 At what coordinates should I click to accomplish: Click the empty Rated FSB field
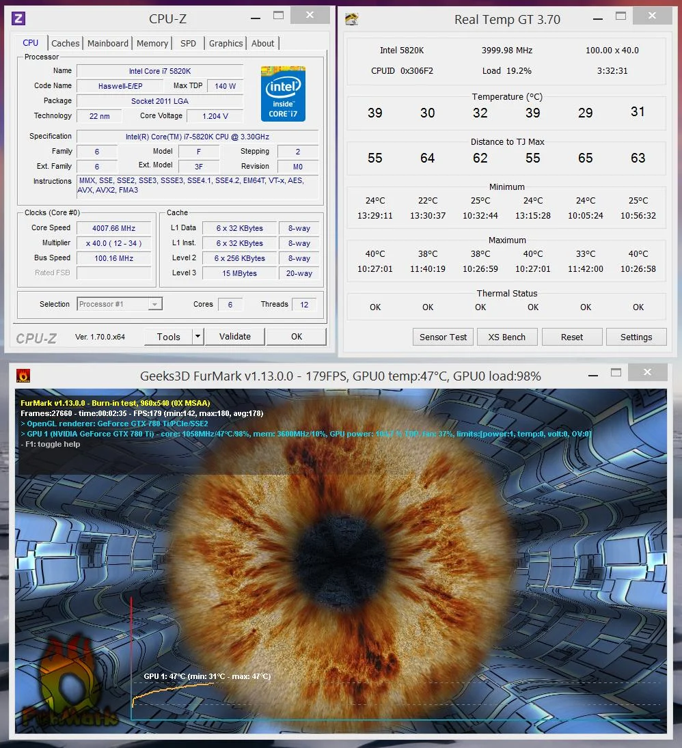[x=113, y=273]
